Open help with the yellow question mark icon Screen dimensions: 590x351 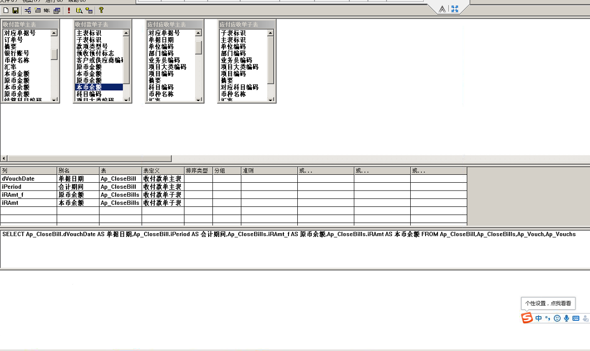[101, 10]
